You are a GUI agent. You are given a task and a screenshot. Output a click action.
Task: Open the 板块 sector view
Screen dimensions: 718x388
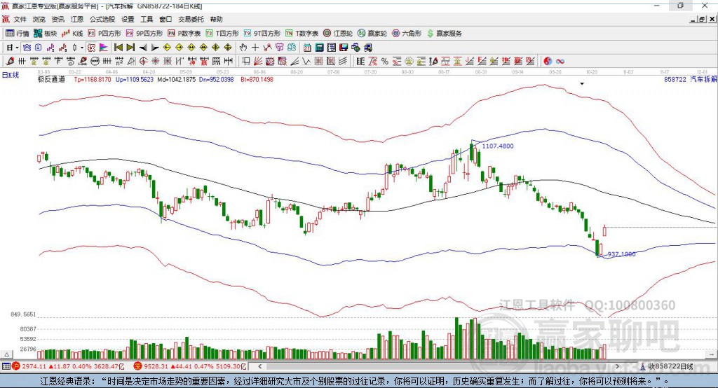[45, 34]
